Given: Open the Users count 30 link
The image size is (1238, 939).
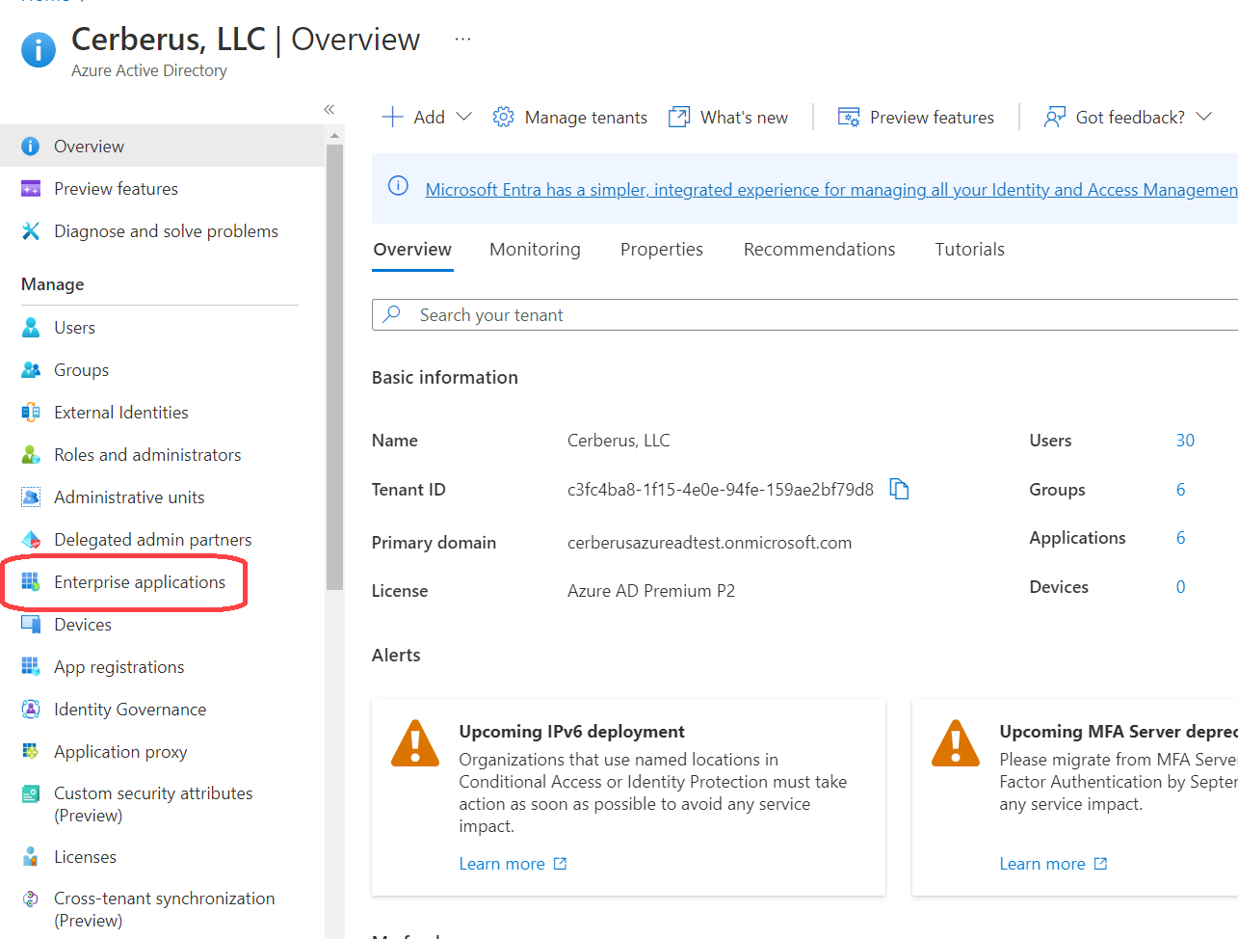Looking at the screenshot, I should tap(1185, 441).
